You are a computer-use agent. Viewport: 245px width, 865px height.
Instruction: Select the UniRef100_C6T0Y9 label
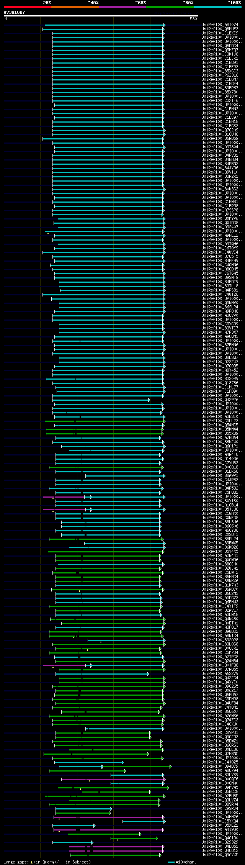[220, 248]
